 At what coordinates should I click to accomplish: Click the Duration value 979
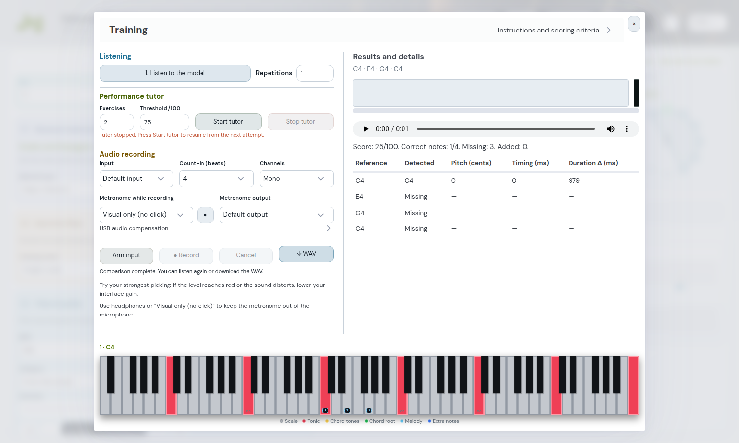click(x=574, y=181)
